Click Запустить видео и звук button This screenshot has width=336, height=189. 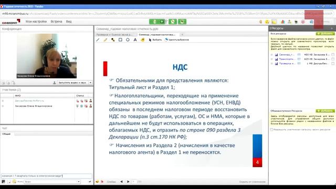[x=72, y=83]
